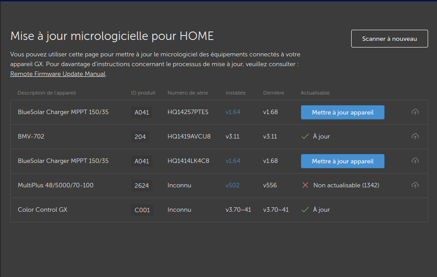Update charger with serial HQ1414LK4C8
This screenshot has width=437, height=277.
click(342, 161)
